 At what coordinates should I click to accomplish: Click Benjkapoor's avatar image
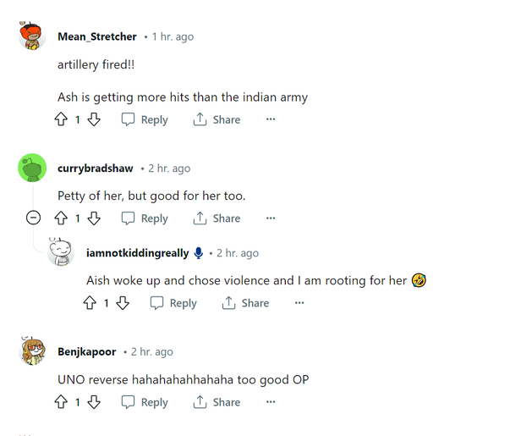point(32,351)
